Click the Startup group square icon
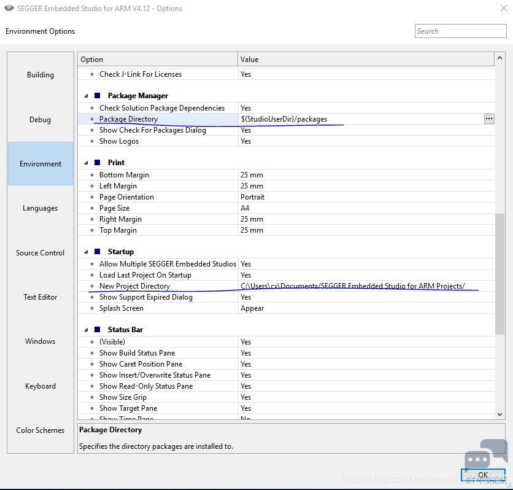 [x=97, y=251]
